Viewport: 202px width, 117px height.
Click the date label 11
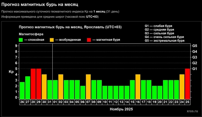[x=110, y=102]
